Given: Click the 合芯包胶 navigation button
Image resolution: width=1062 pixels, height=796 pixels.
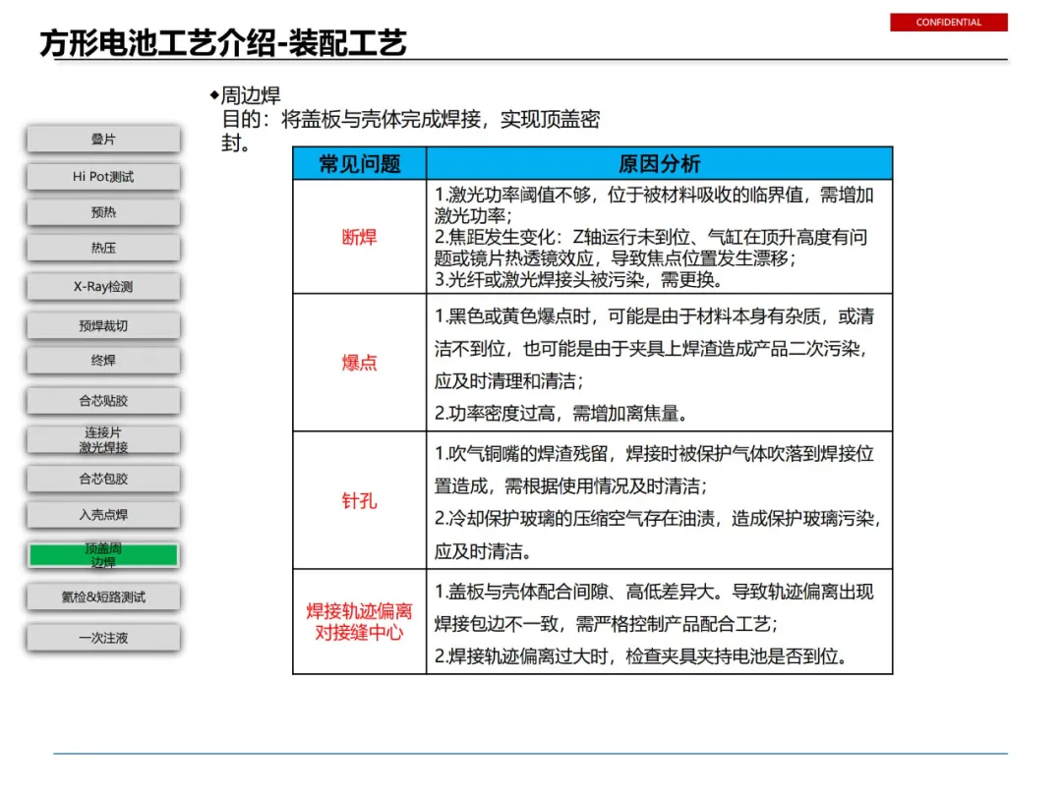Looking at the screenshot, I should coord(103,479).
